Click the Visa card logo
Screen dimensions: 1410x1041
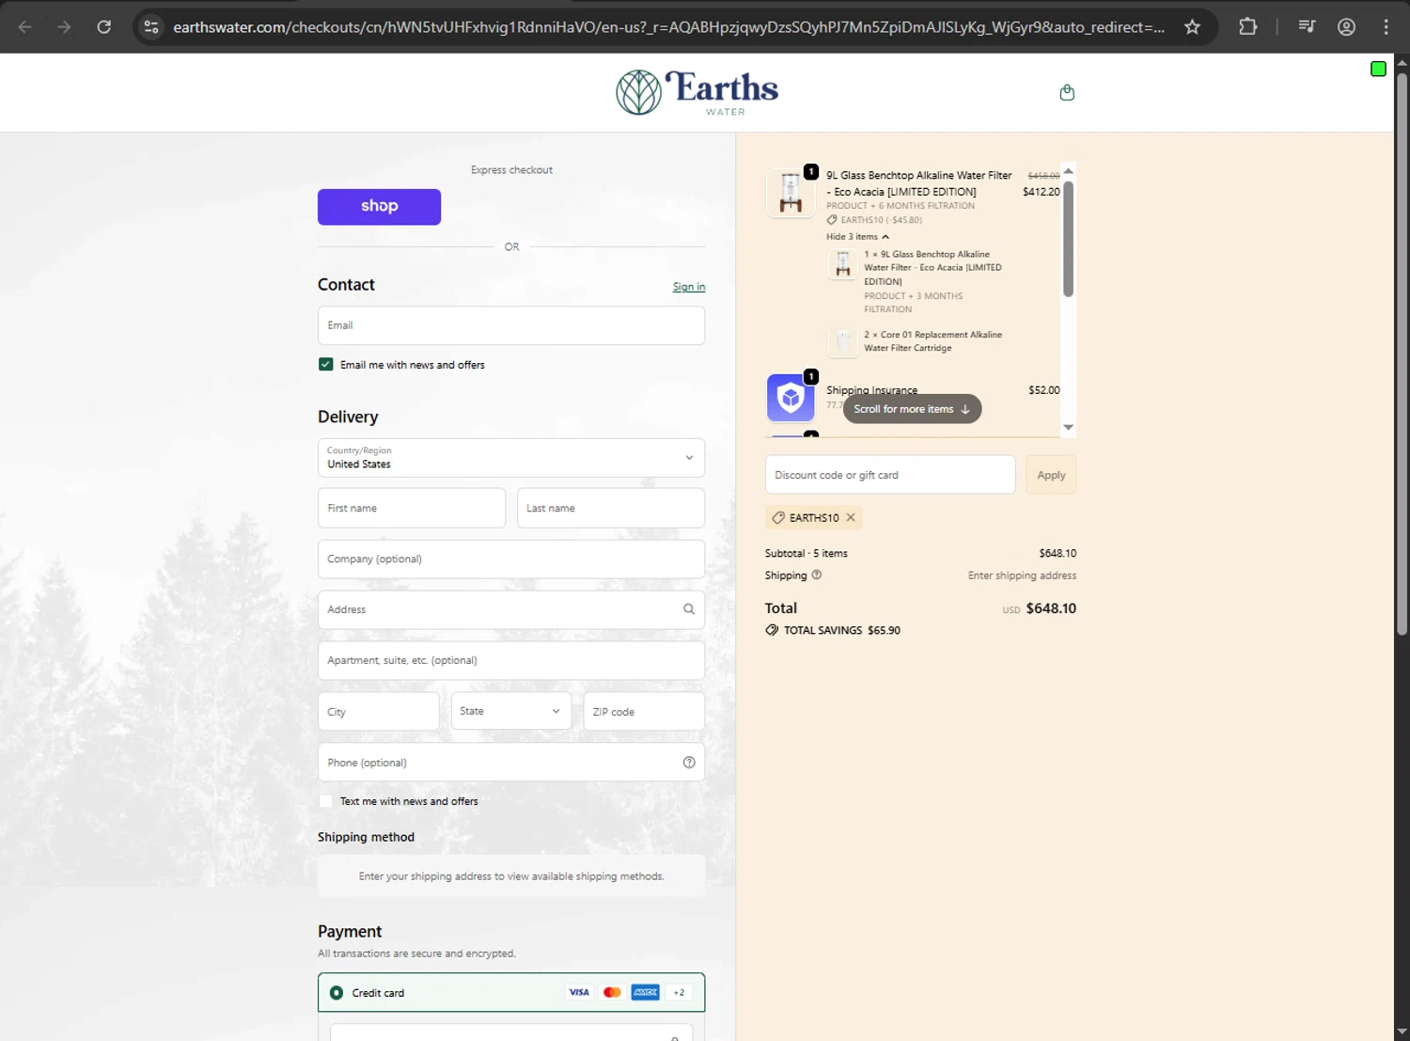(x=579, y=992)
